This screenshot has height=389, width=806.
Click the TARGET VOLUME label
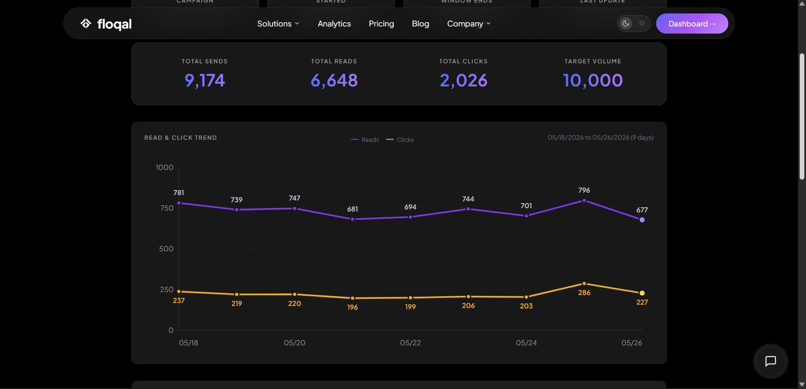(593, 61)
